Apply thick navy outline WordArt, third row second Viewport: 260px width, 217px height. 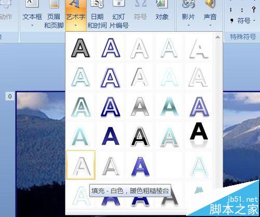click(110, 107)
